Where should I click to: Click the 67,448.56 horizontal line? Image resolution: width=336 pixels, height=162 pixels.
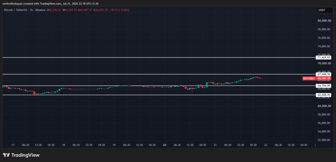pyautogui.click(x=159, y=74)
